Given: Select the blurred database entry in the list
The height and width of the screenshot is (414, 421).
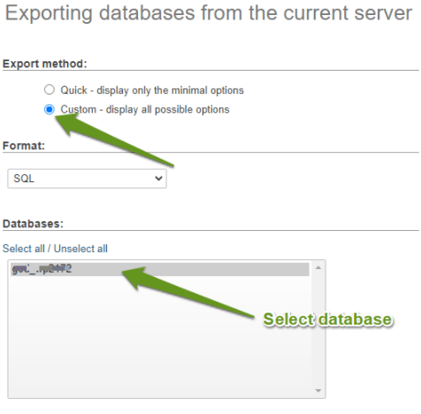Looking at the screenshot, I should (x=160, y=269).
